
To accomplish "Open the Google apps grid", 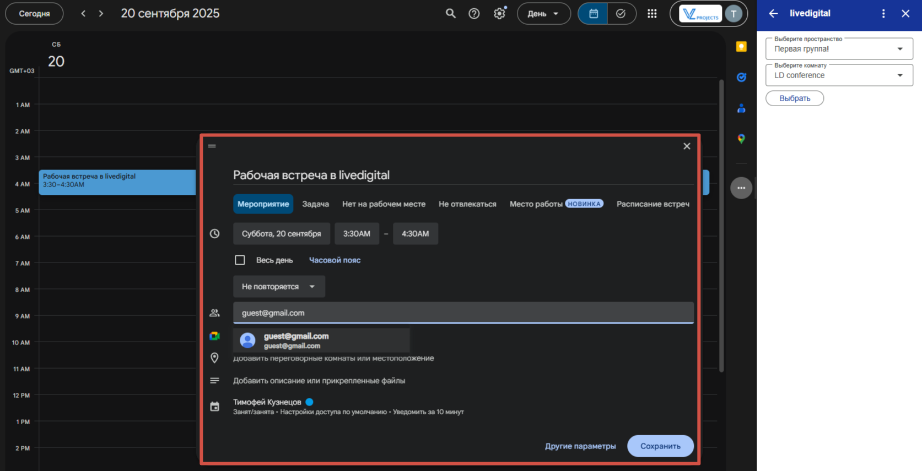I will (x=652, y=14).
